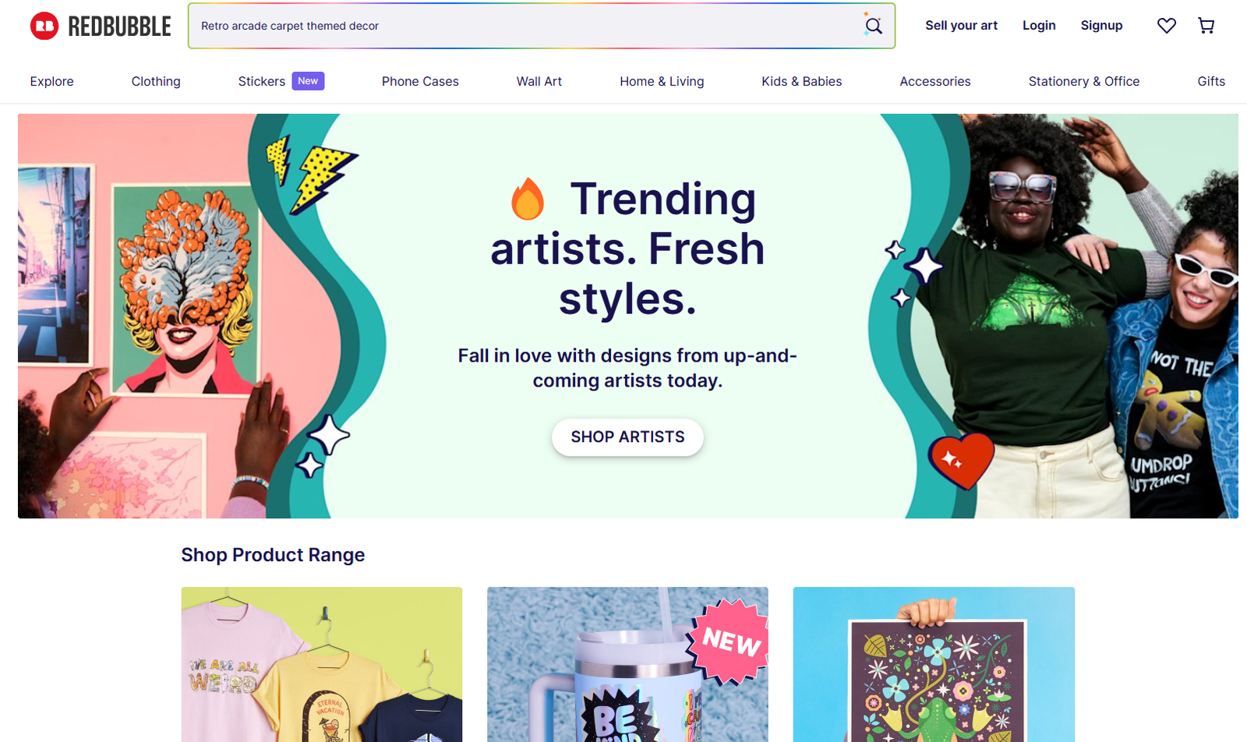Click the SHOP ARTISTS button
Screen dimensions: 1247x742
pos(627,437)
